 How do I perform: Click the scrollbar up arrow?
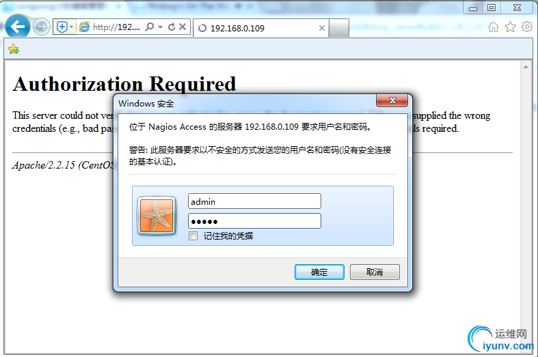click(526, 67)
